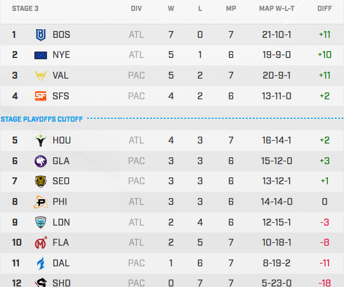344x287 pixels.
Task: Click the Los Angeles Gladiators logo
Action: [41, 161]
